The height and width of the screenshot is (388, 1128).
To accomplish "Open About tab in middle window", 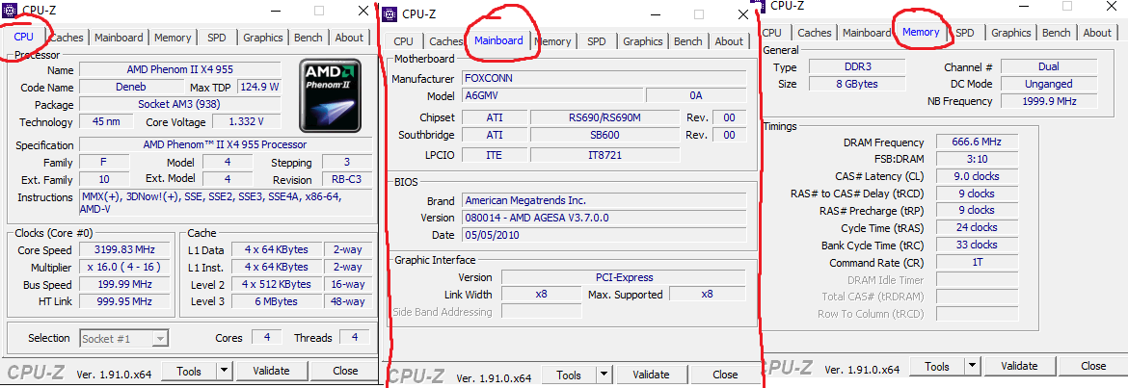I will pos(729,41).
